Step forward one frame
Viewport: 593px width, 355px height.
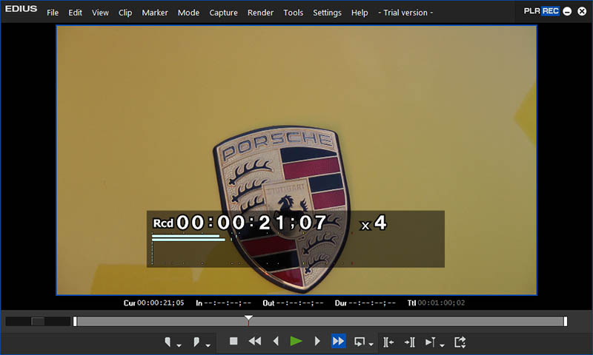click(x=317, y=341)
